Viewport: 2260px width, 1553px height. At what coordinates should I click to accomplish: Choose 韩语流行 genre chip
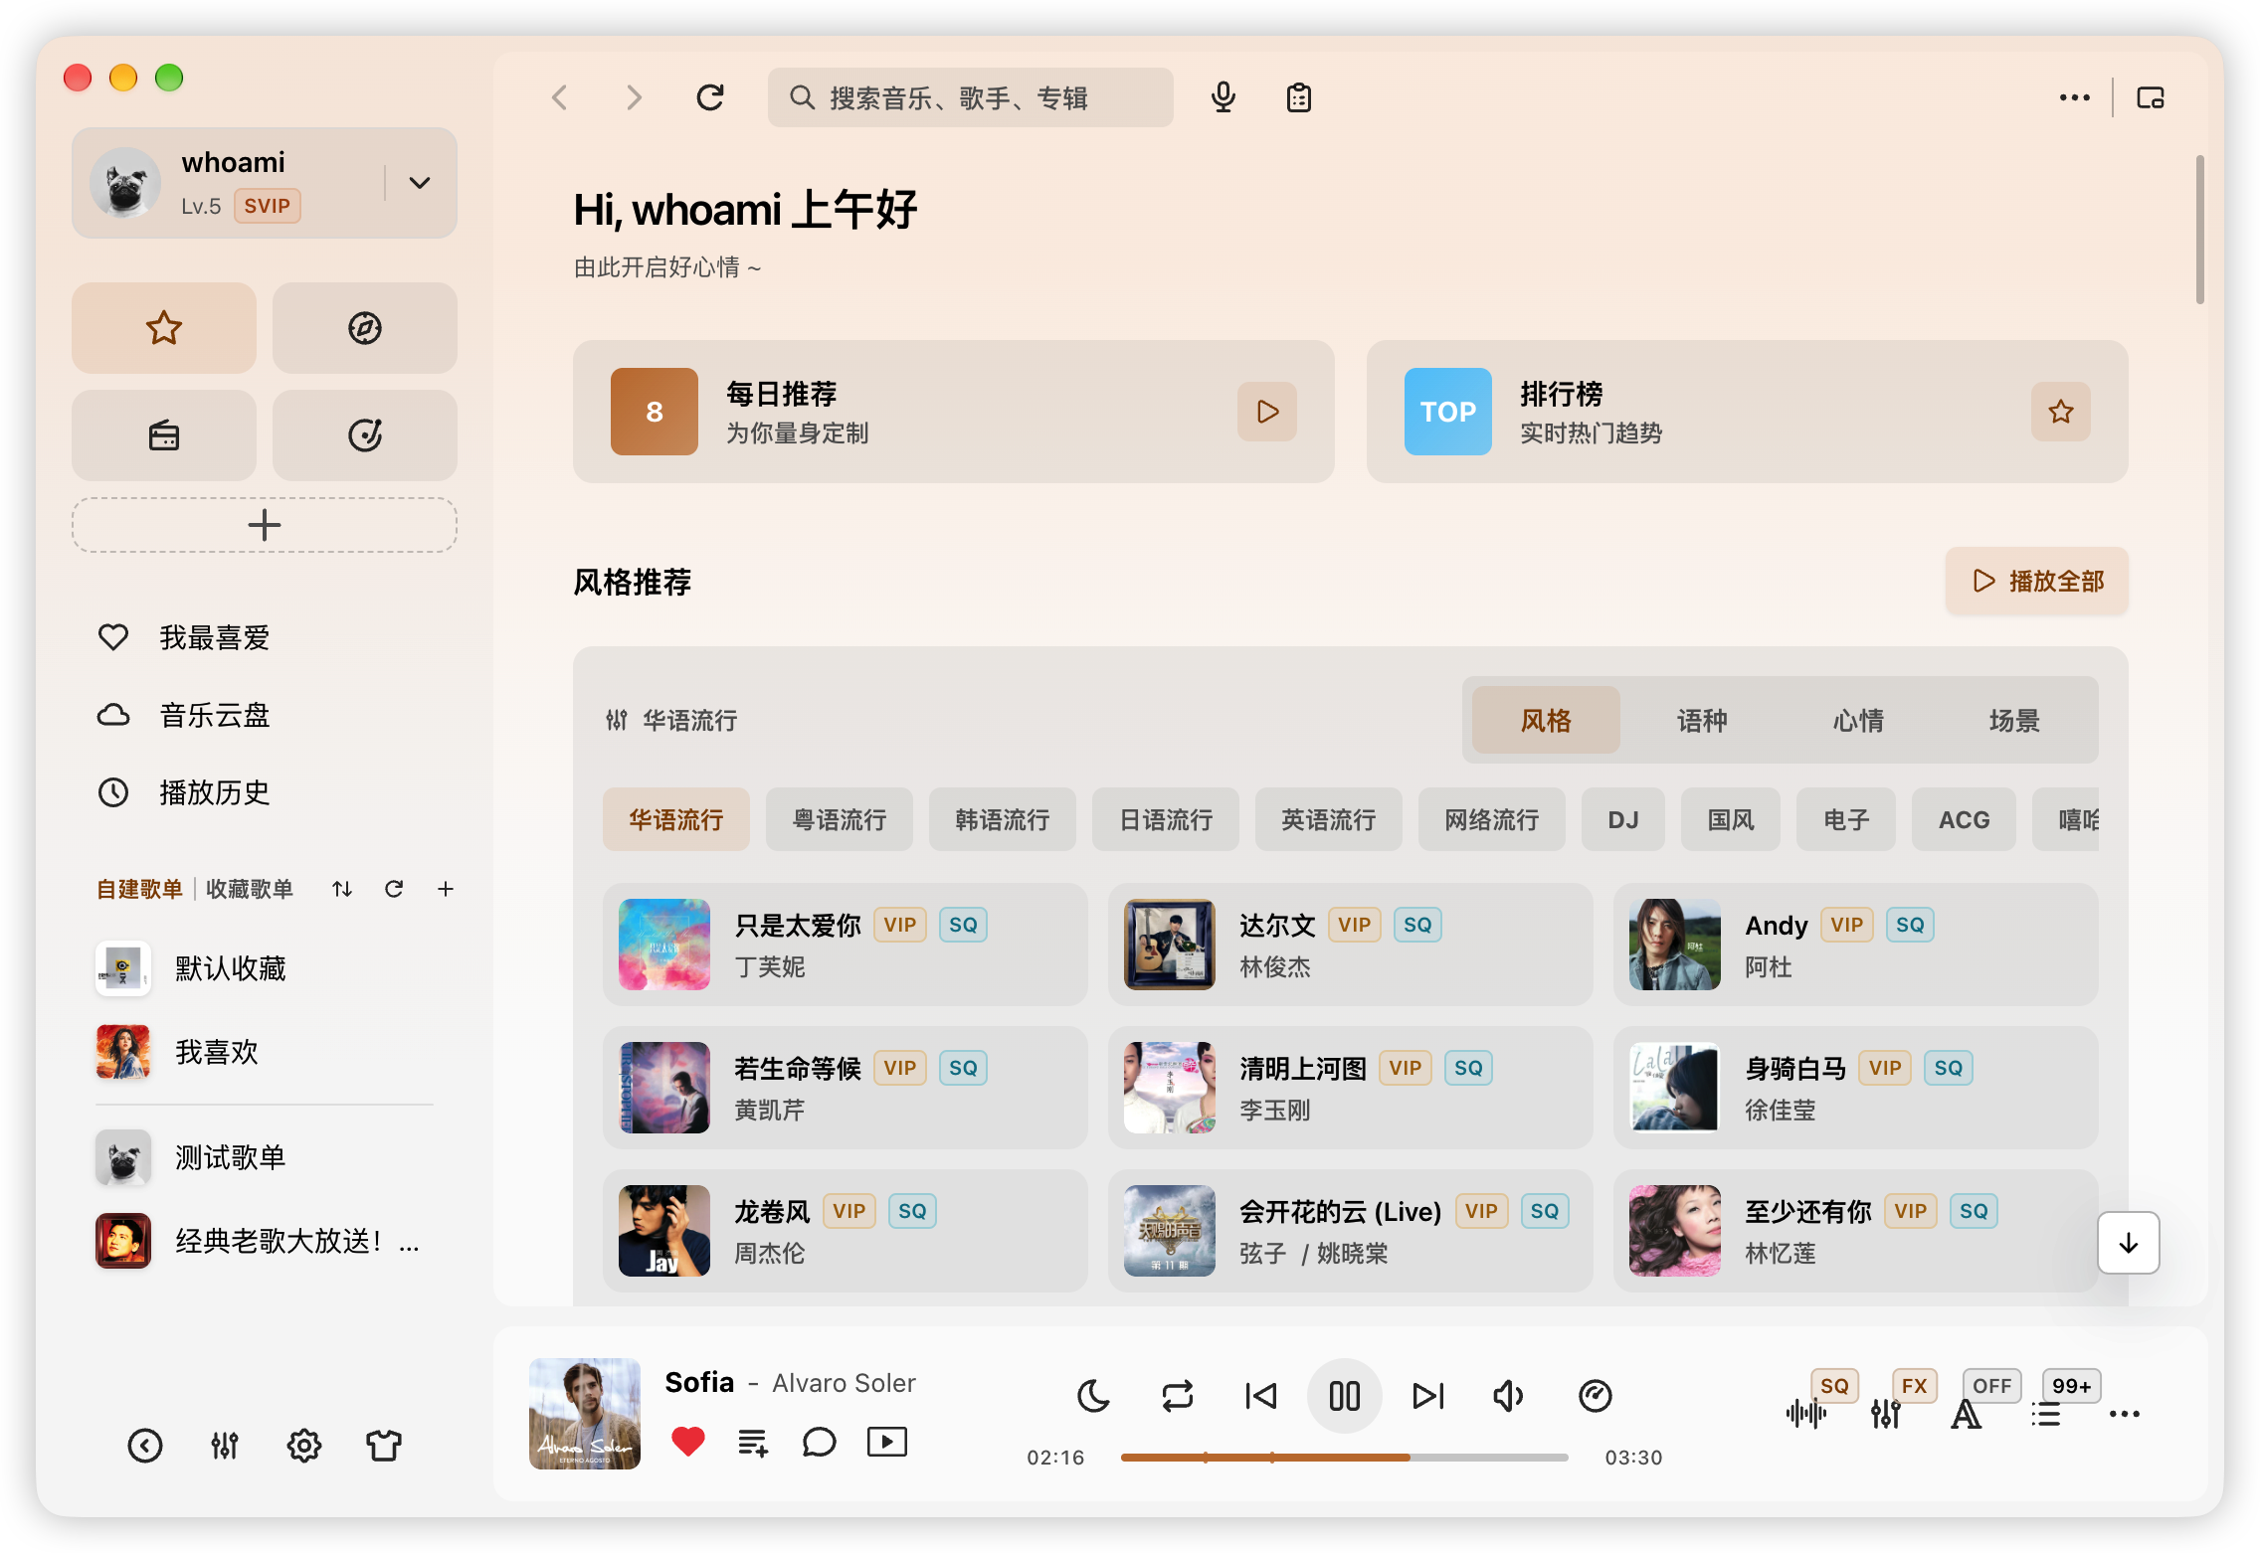(x=1003, y=819)
